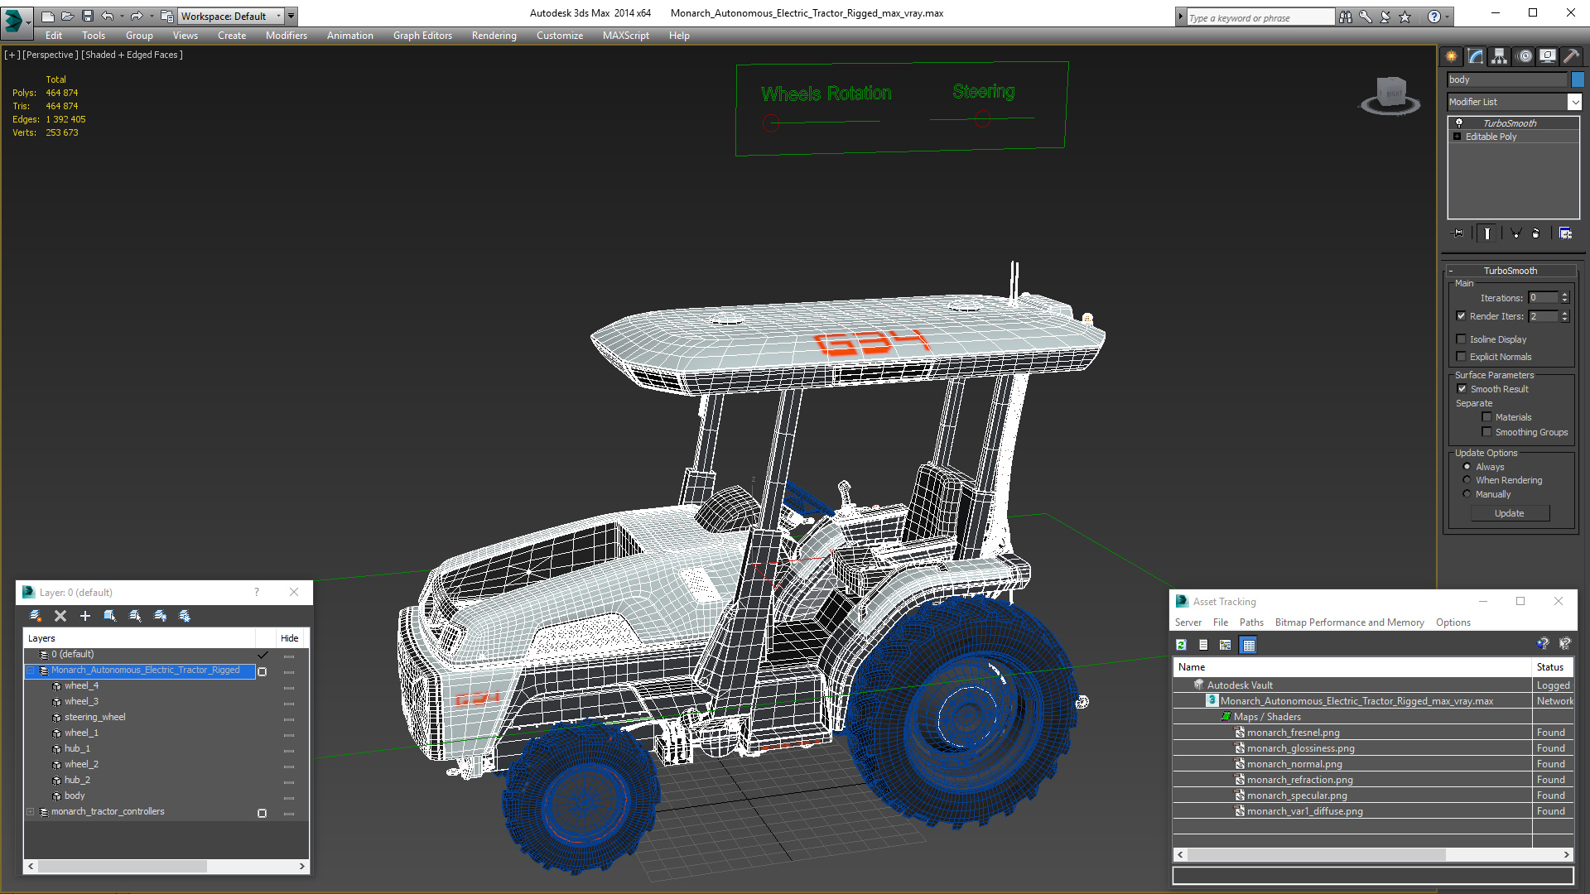Viewport: 1590px width, 894px height.
Task: Open the Graph Editors menu
Action: click(422, 36)
